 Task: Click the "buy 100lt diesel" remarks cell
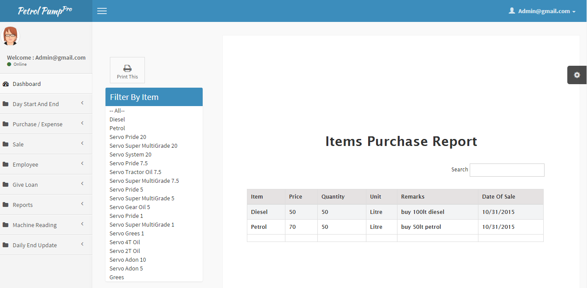438,212
